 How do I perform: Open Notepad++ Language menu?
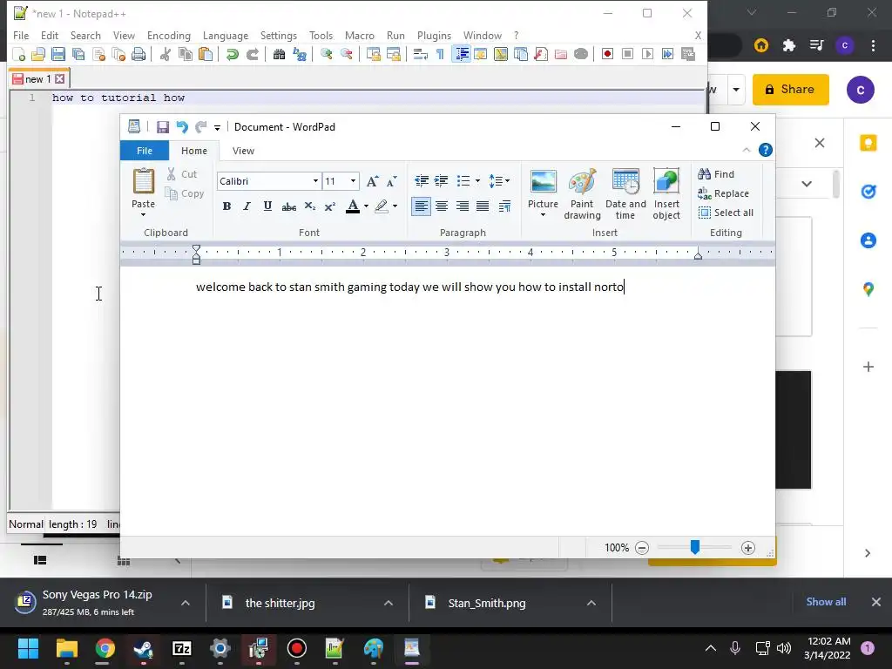226,35
